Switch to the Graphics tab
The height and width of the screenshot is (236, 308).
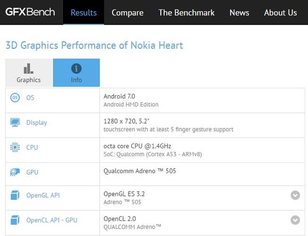(x=29, y=73)
